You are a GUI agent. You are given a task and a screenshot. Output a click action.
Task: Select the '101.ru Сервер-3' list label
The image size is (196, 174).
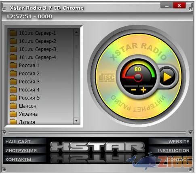[x=38, y=49]
